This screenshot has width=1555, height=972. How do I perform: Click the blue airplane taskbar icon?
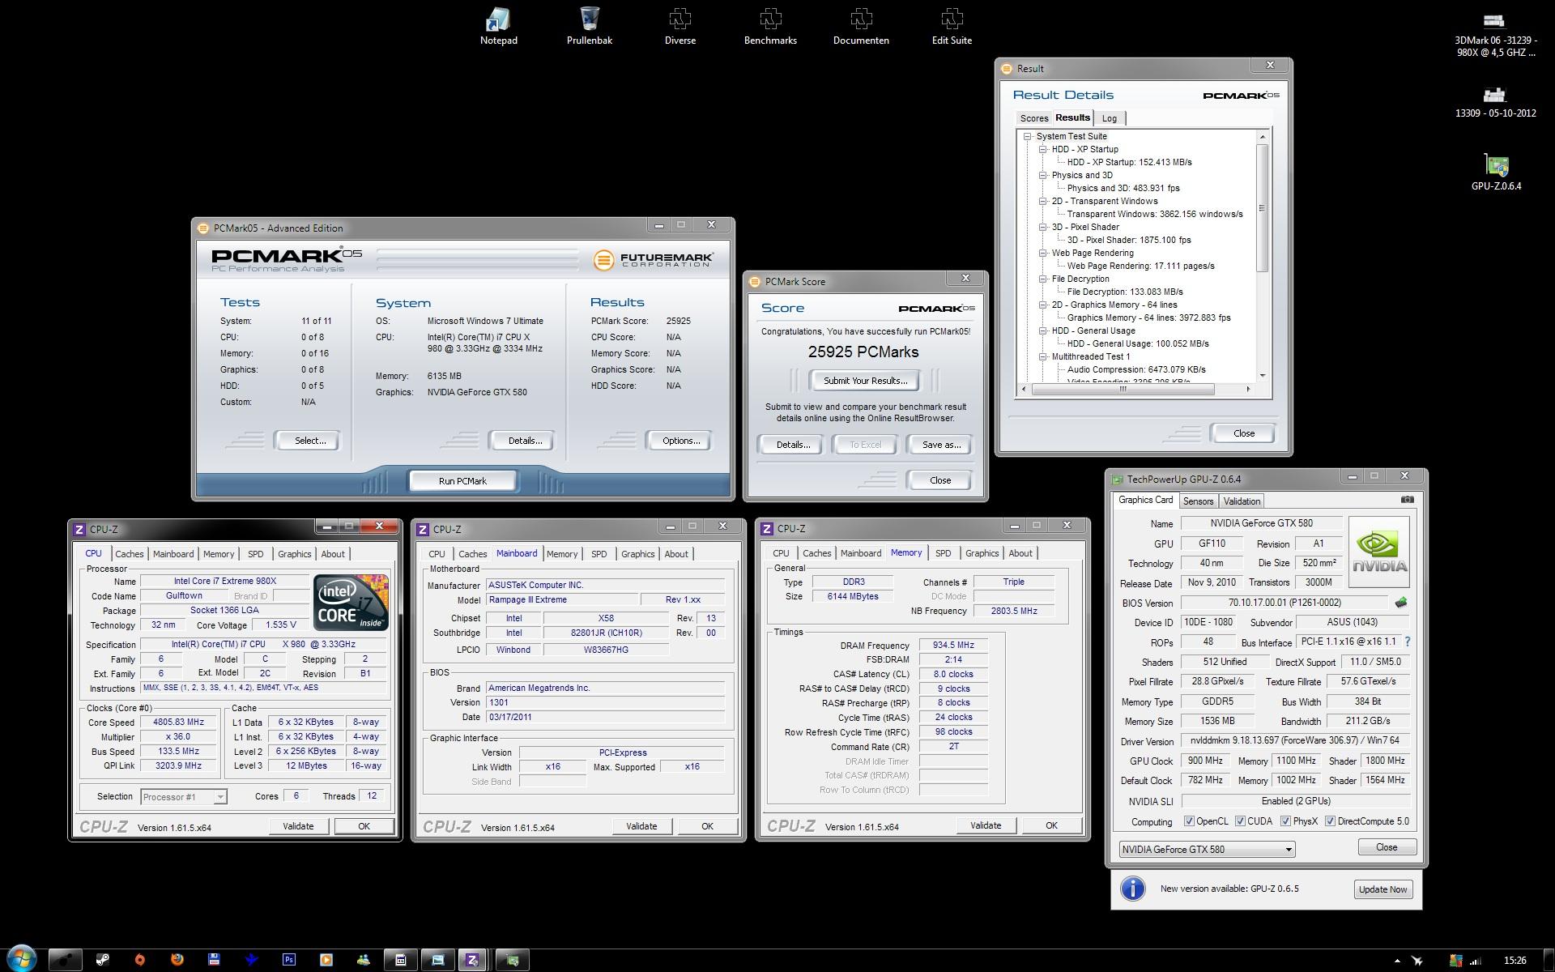click(252, 960)
